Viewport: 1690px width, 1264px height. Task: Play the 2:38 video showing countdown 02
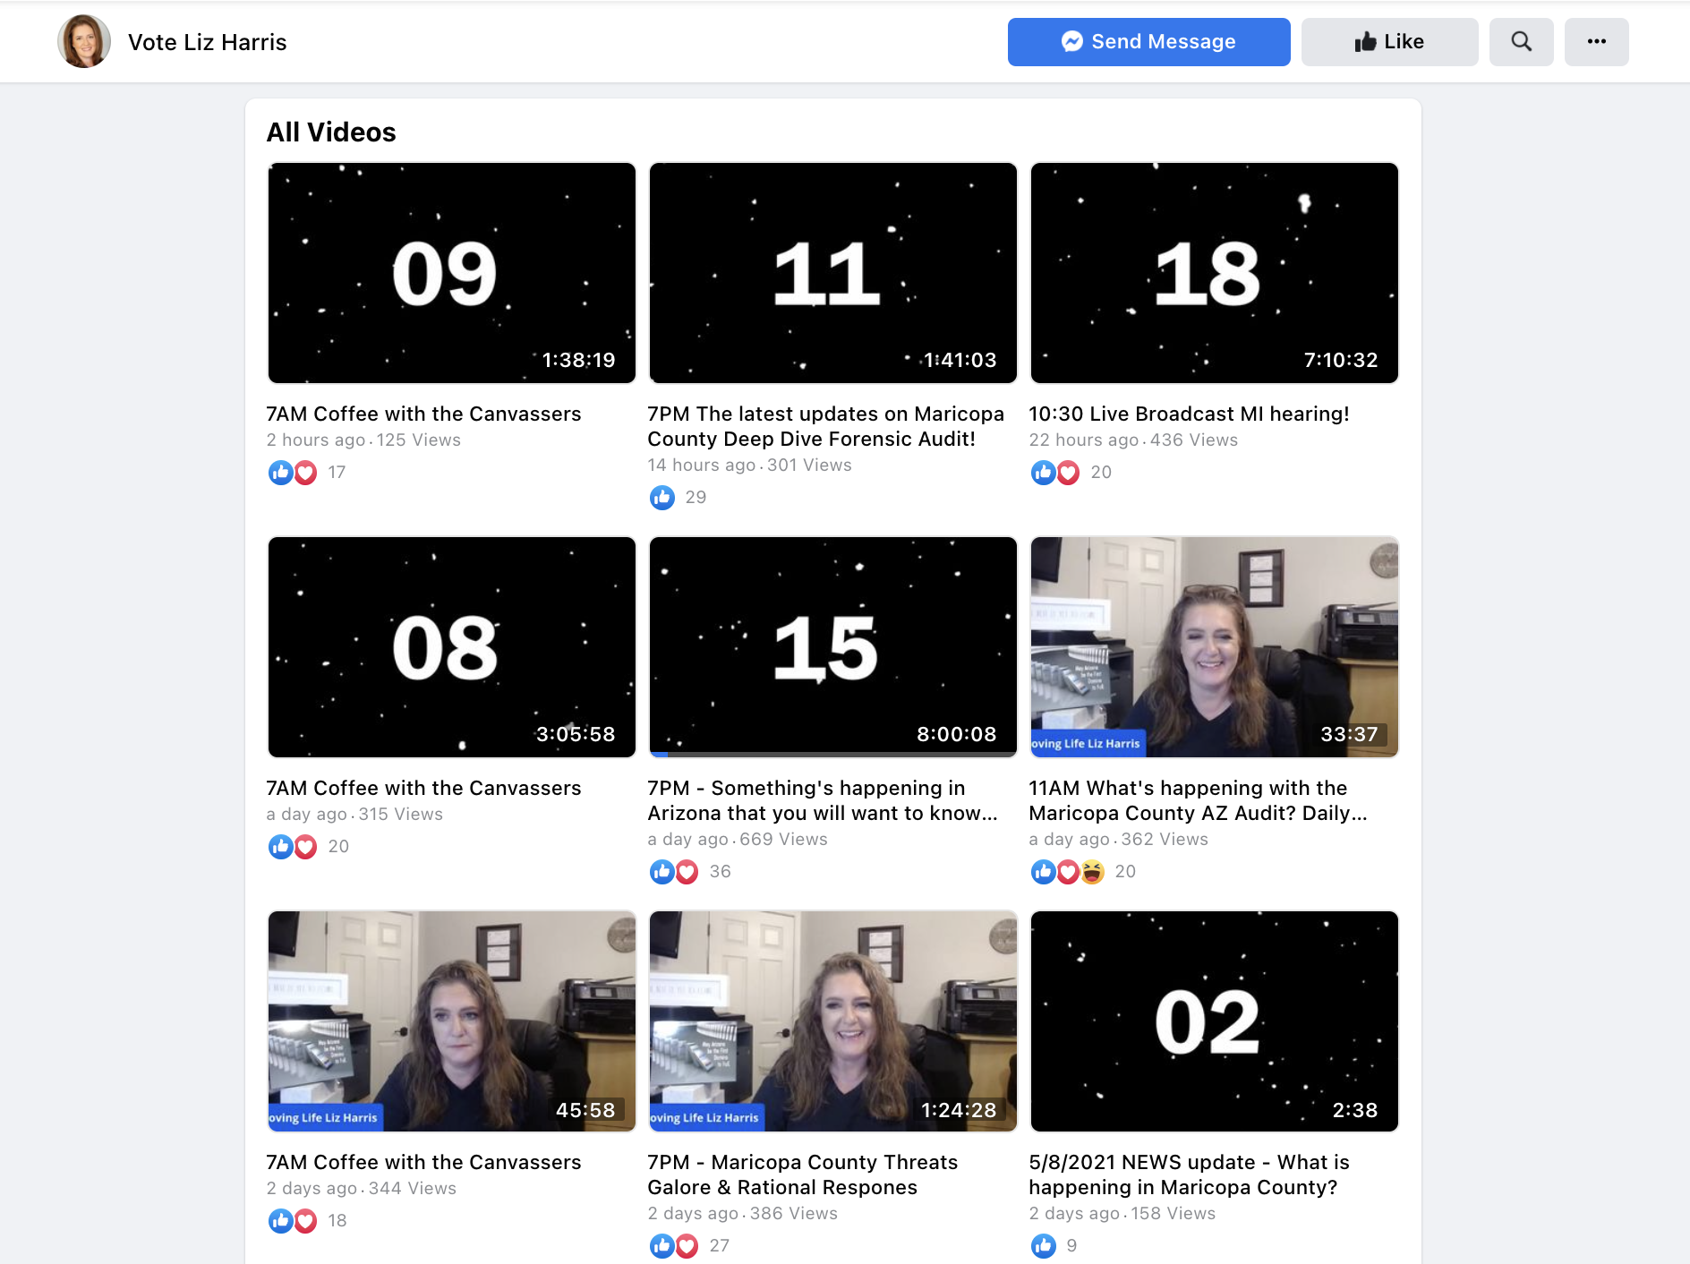[x=1214, y=1021]
